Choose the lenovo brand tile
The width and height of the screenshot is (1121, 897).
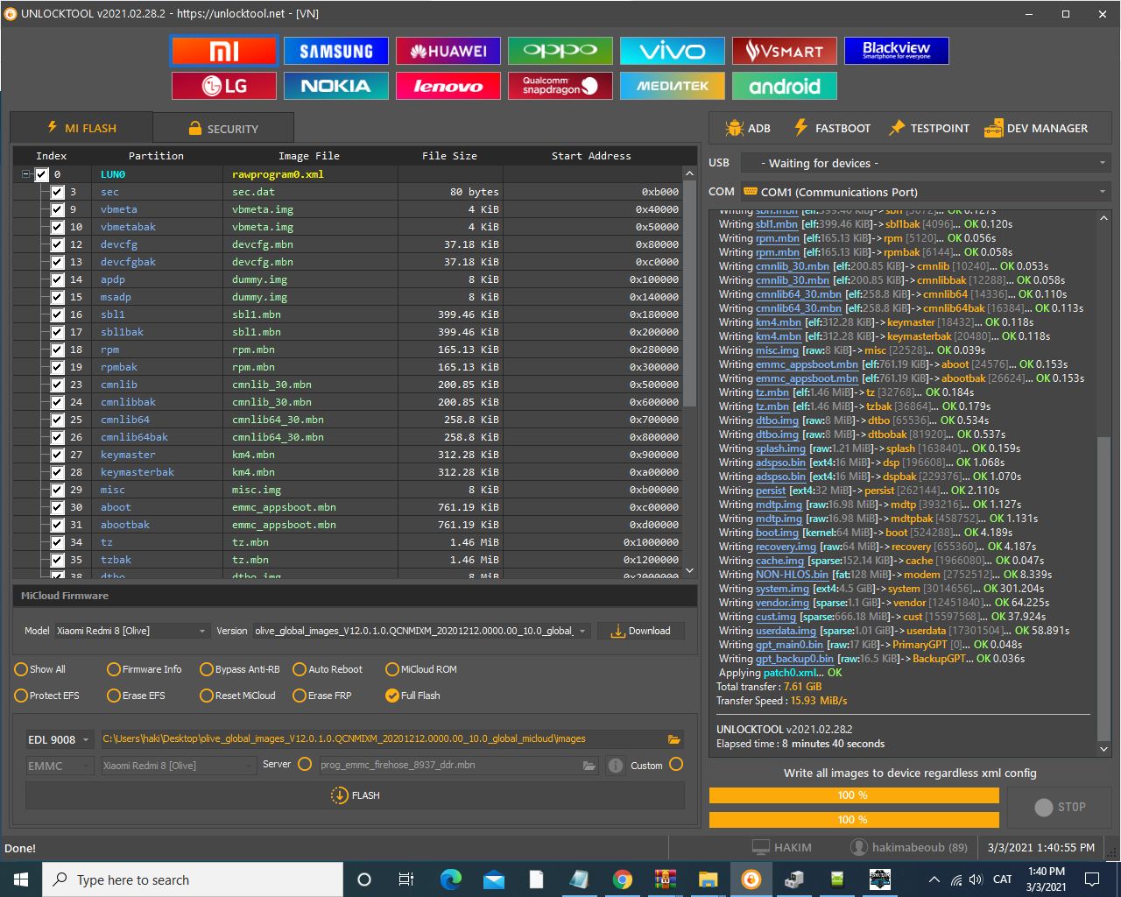click(448, 86)
